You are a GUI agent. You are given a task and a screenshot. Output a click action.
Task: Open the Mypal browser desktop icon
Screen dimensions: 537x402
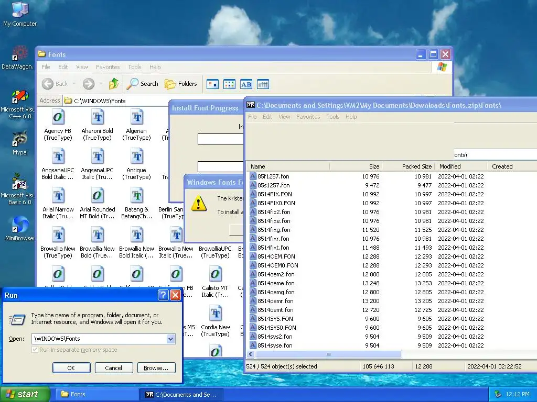point(20,143)
